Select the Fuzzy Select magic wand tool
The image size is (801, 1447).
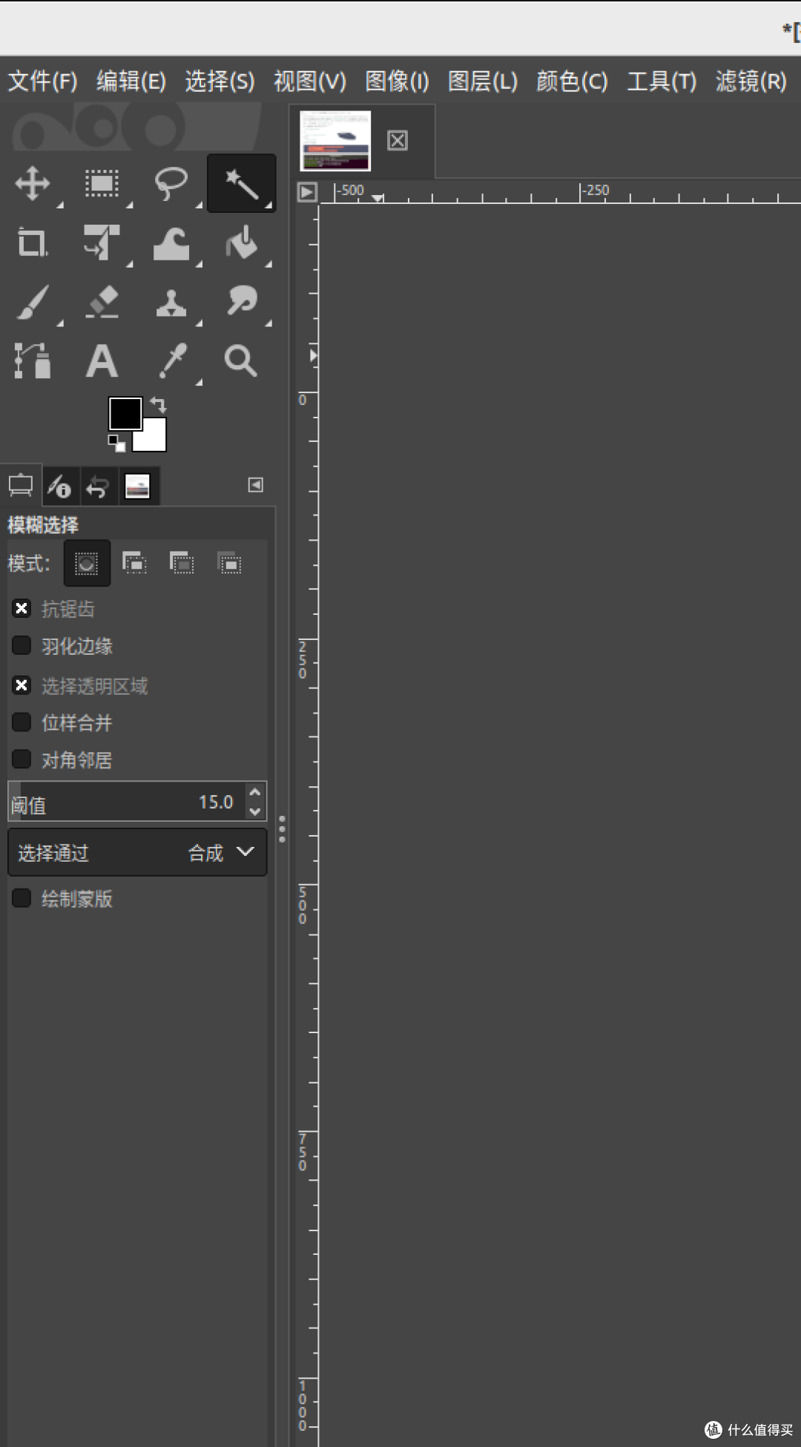point(241,183)
